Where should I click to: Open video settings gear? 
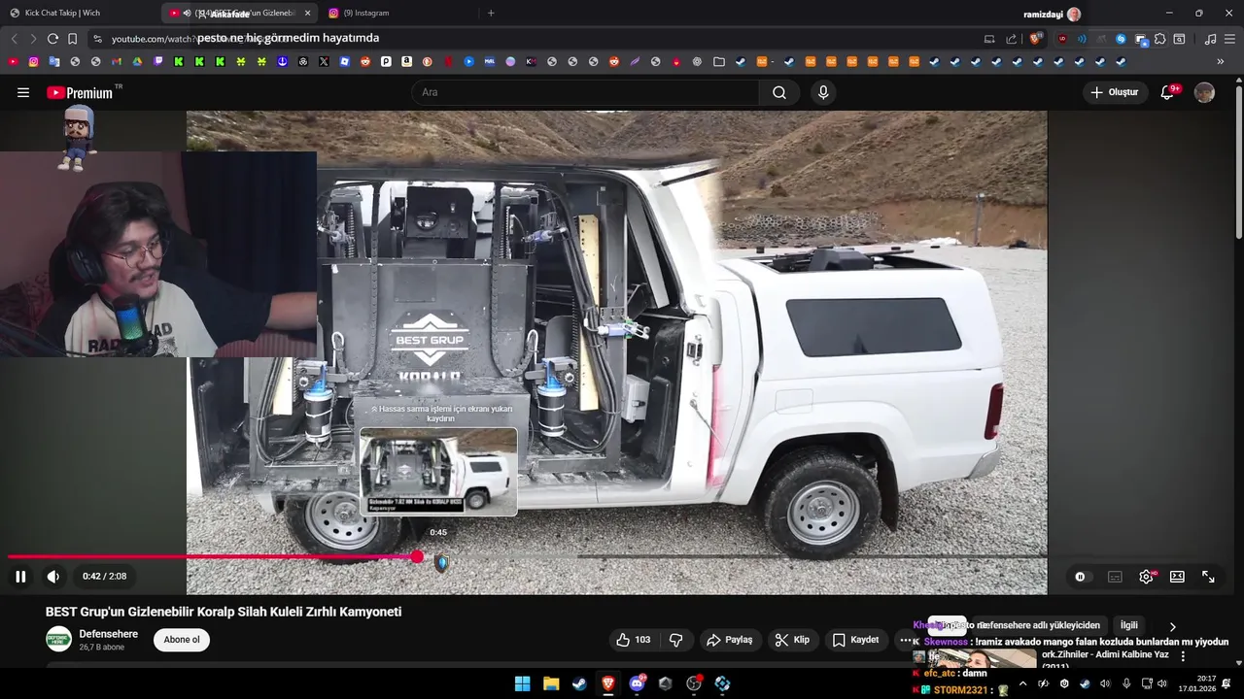tap(1147, 577)
